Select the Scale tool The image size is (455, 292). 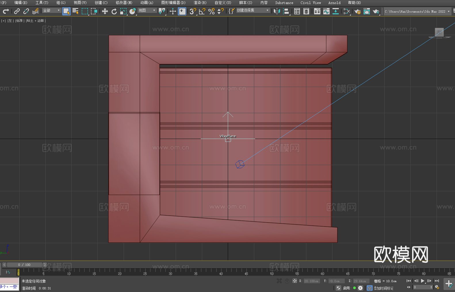[123, 11]
